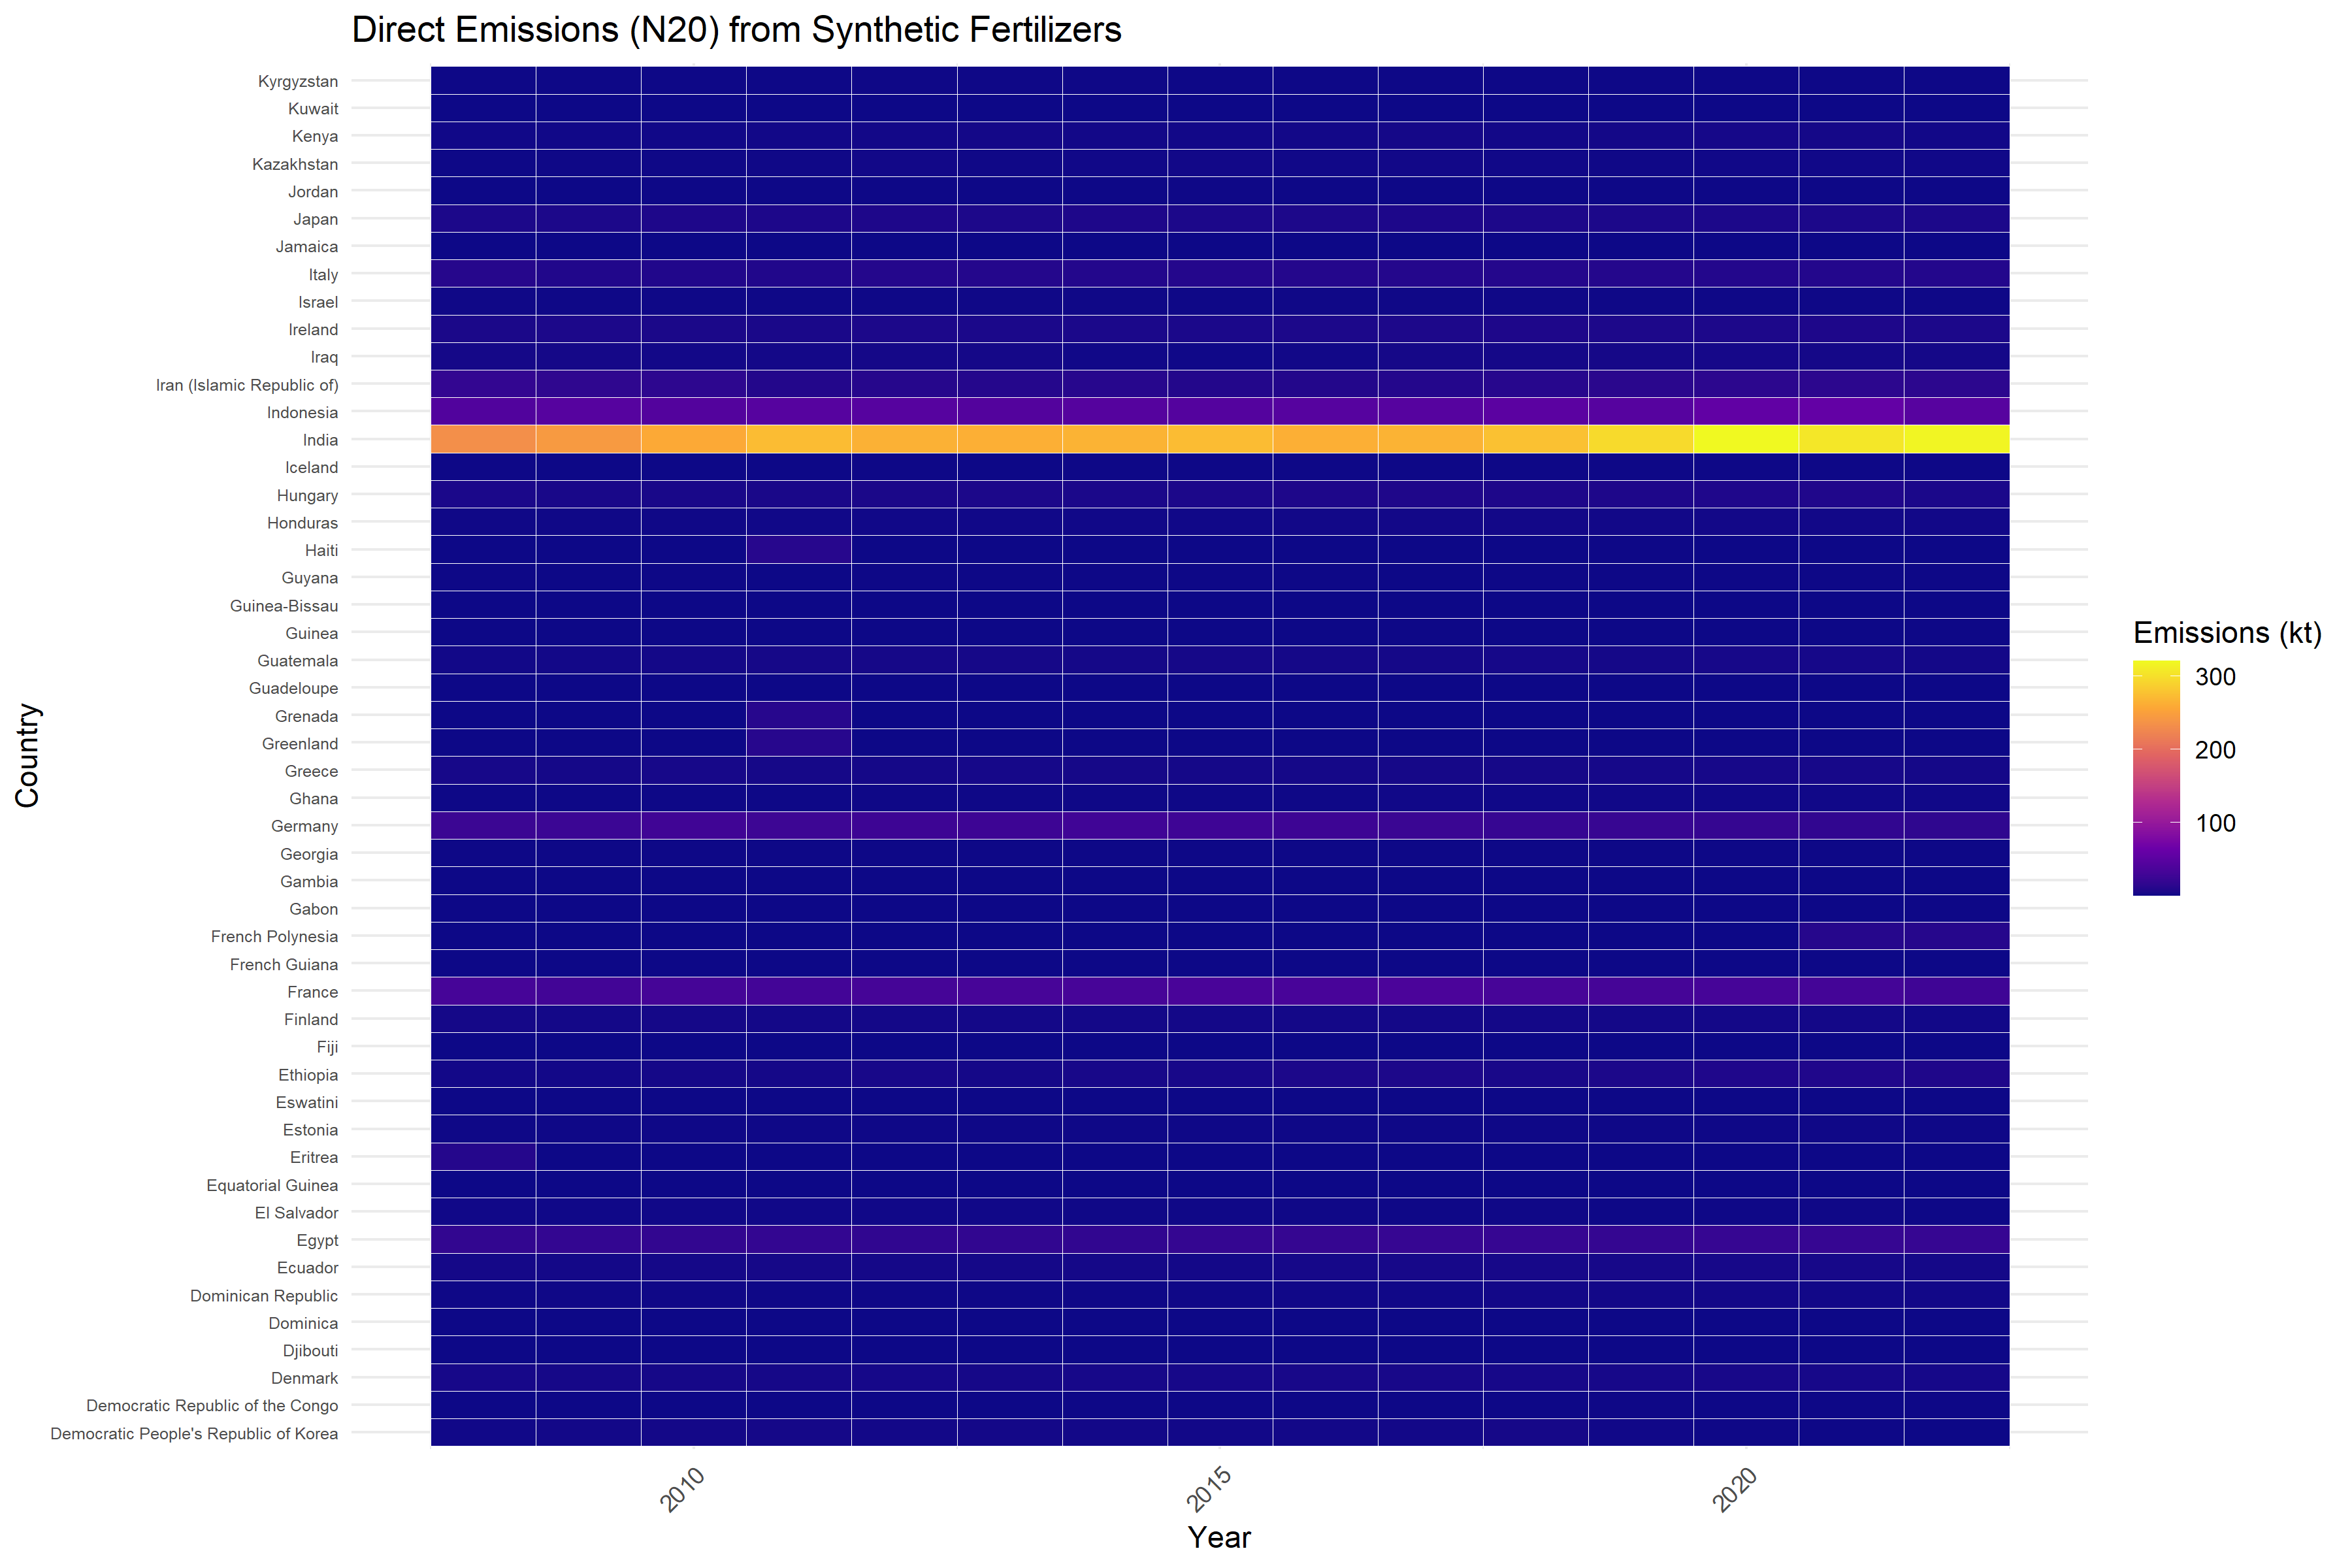This screenshot has height=1568, width=2352.
Task: Click the Kenya country label
Action: point(315,137)
